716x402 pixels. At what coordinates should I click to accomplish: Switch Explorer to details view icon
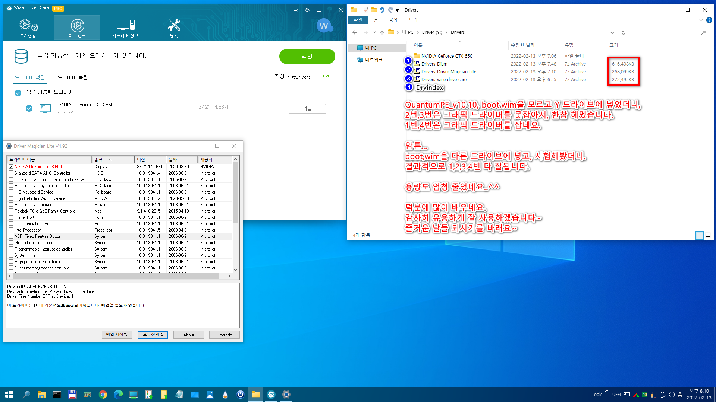pyautogui.click(x=700, y=235)
